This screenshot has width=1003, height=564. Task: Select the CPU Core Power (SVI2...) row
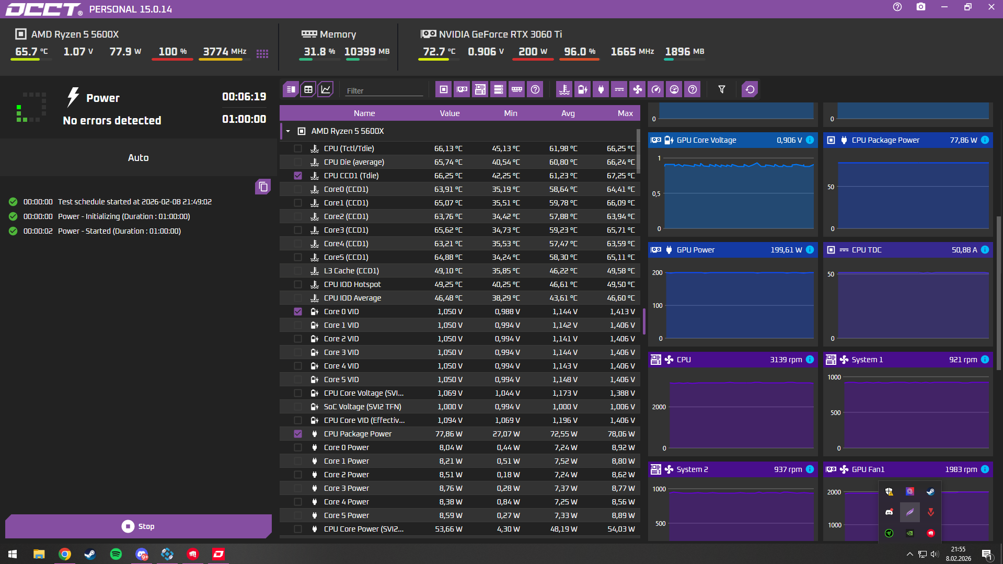(x=460, y=529)
